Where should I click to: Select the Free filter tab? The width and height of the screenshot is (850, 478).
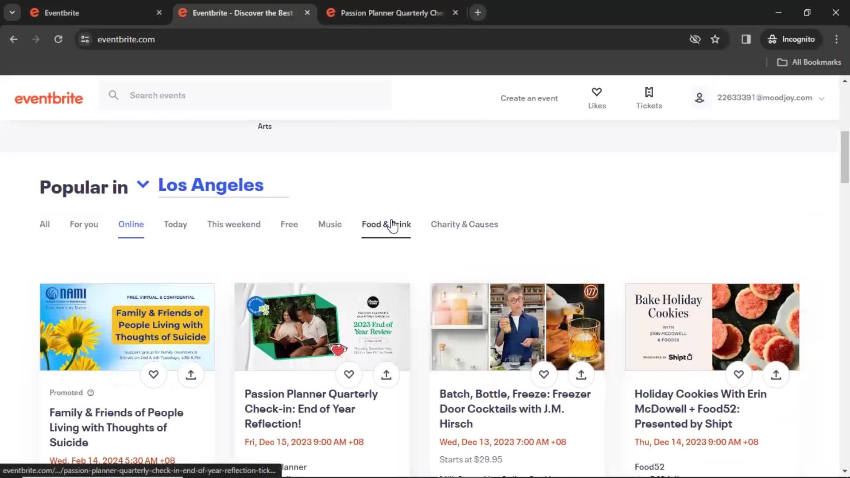[289, 224]
